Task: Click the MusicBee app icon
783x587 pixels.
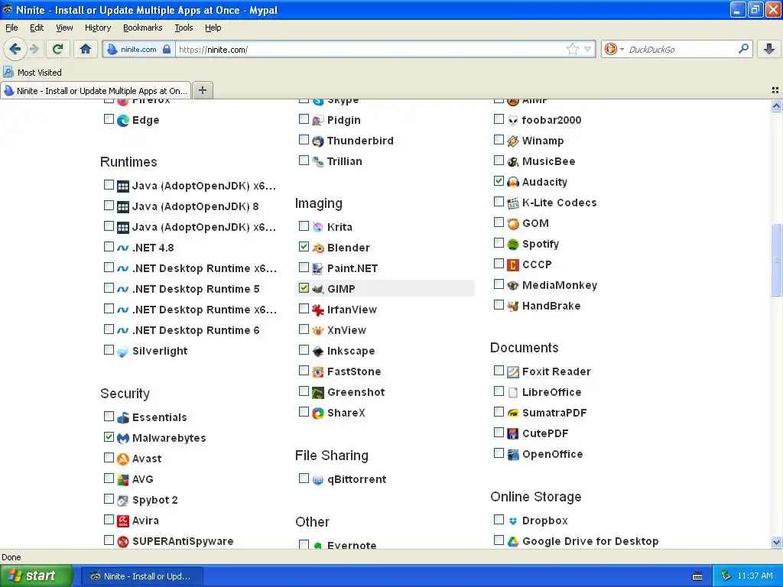Action: (513, 162)
